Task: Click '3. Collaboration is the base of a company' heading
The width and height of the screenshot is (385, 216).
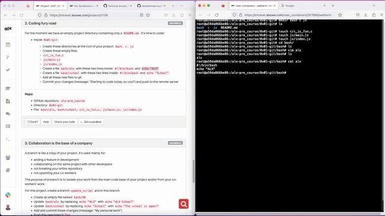Action: [58, 143]
